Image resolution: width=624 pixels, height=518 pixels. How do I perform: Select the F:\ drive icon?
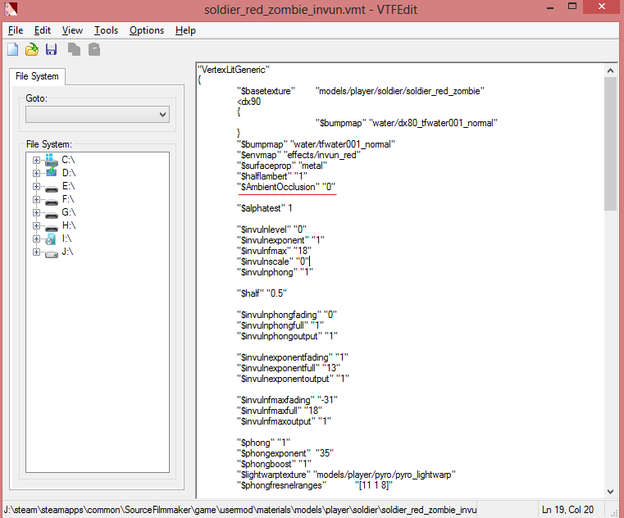coord(52,201)
